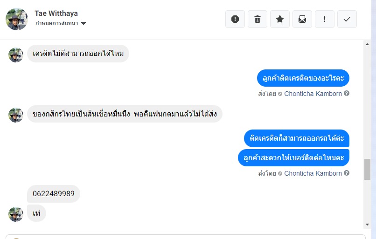Click help icon beside first Chonticha Kamborn
The image size is (376, 239).
[x=347, y=93]
